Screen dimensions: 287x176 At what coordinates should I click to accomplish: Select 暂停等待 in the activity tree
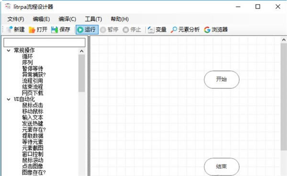pyautogui.click(x=33, y=69)
